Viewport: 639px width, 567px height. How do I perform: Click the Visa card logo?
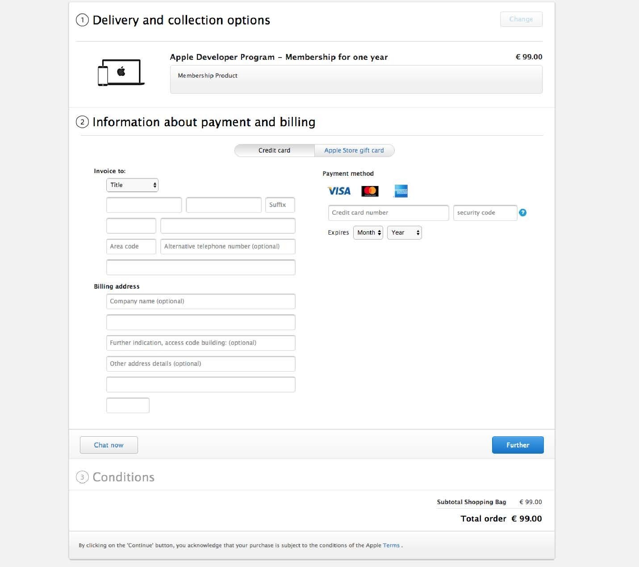click(x=339, y=191)
